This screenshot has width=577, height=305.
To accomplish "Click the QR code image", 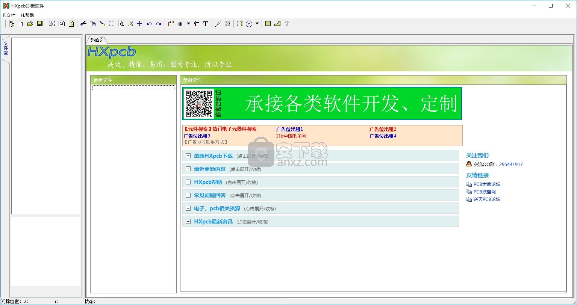I will pyautogui.click(x=199, y=103).
